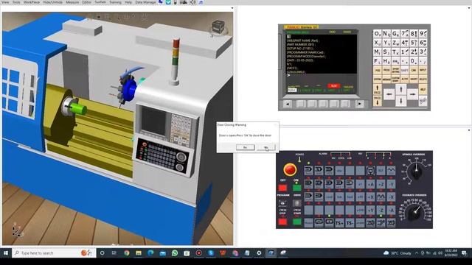Click the HELP key on keypad
The image size is (472, 265).
(423, 90)
